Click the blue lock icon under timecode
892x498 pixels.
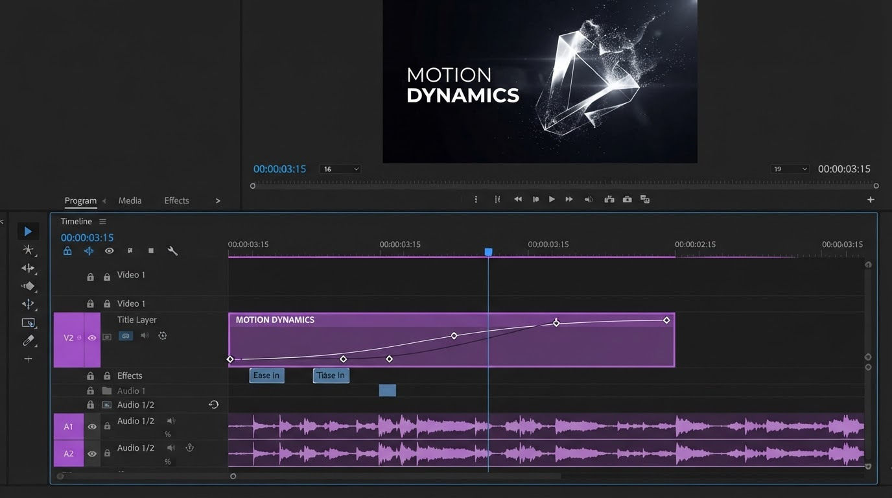(67, 251)
